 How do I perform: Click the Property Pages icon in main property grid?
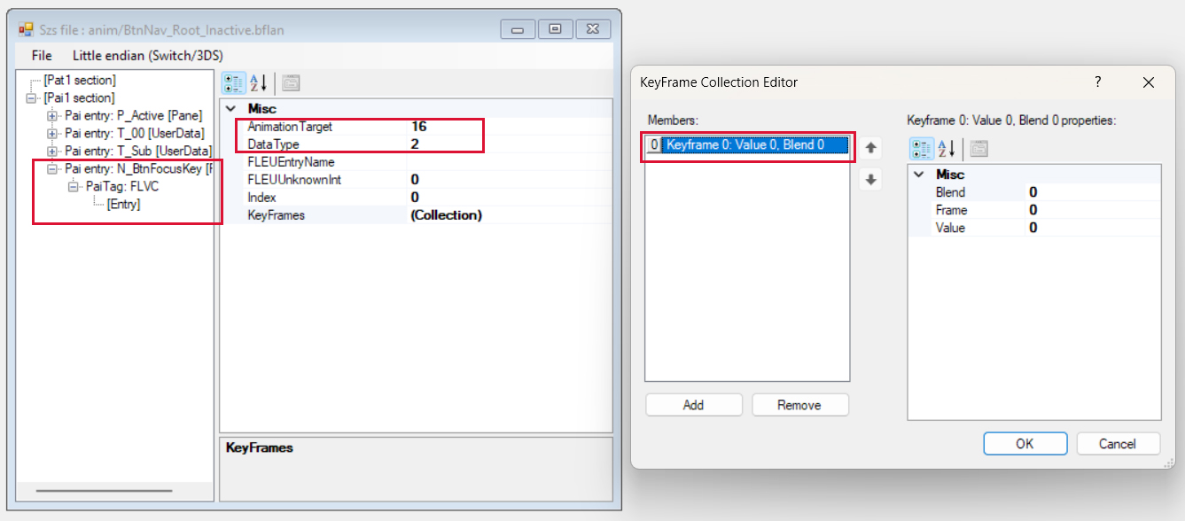click(x=290, y=82)
